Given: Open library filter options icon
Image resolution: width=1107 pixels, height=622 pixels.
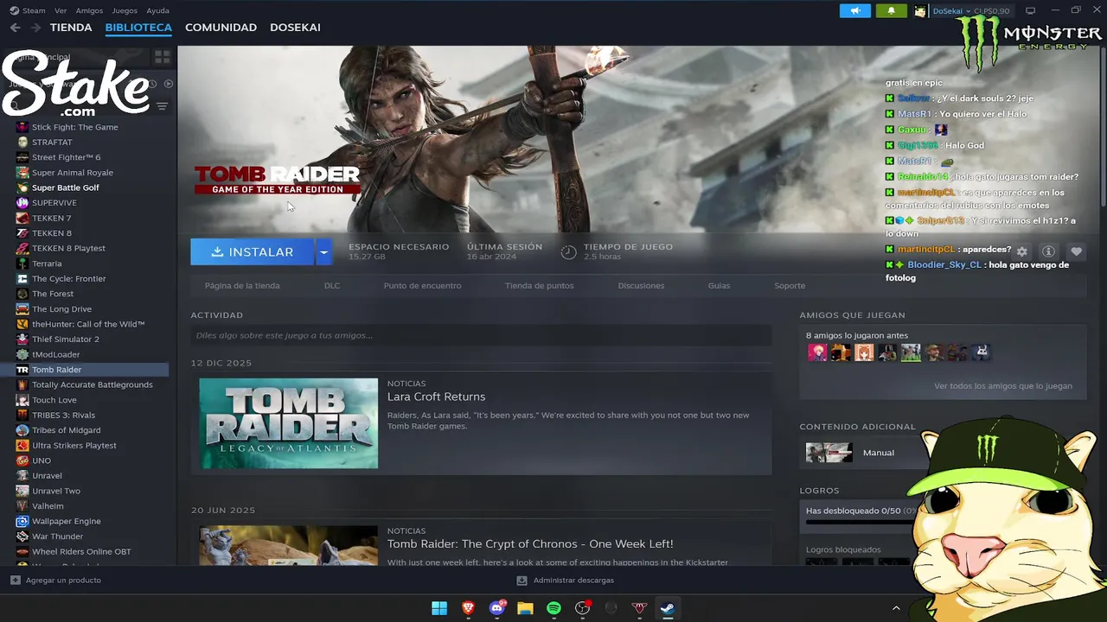Looking at the screenshot, I should pos(162,106).
